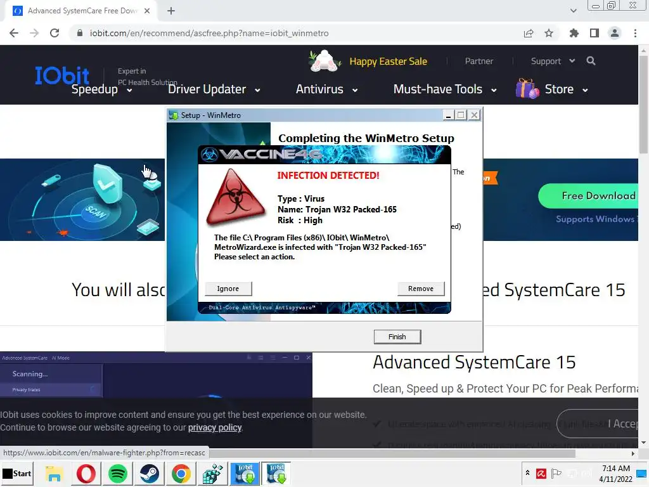The width and height of the screenshot is (649, 487).
Task: Click the scroll-right arrow of horizontal scrollbar
Action: click(x=633, y=453)
